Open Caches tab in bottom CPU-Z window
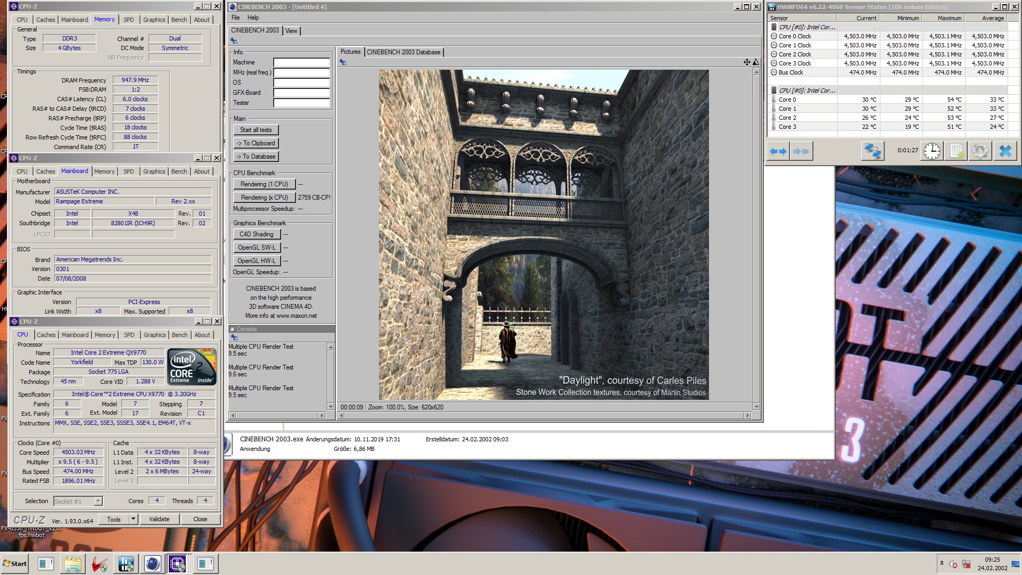The image size is (1022, 575). point(46,335)
